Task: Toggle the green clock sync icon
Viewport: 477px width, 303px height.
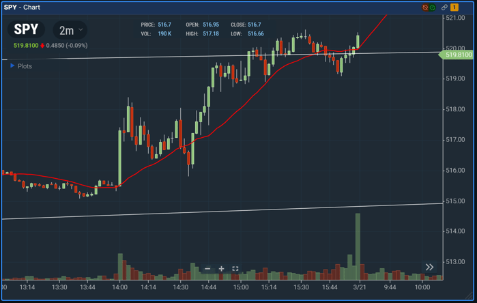Action: pos(432,8)
